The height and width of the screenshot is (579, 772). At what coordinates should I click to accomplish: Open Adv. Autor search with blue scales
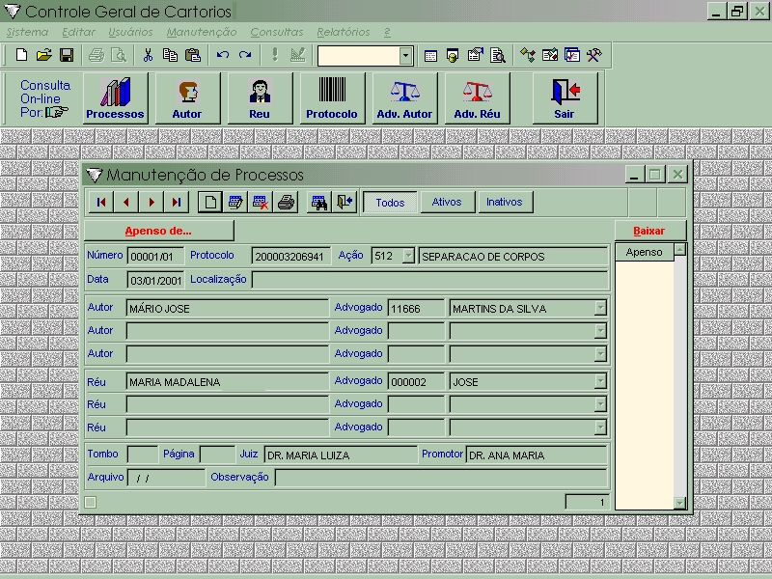[x=404, y=98]
